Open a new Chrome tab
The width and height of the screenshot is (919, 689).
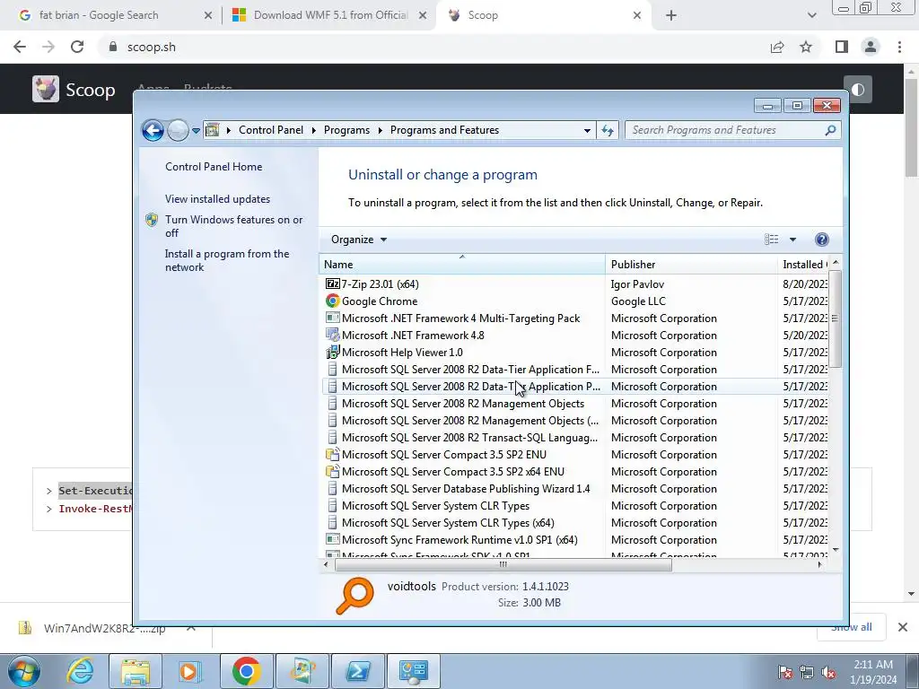671,15
